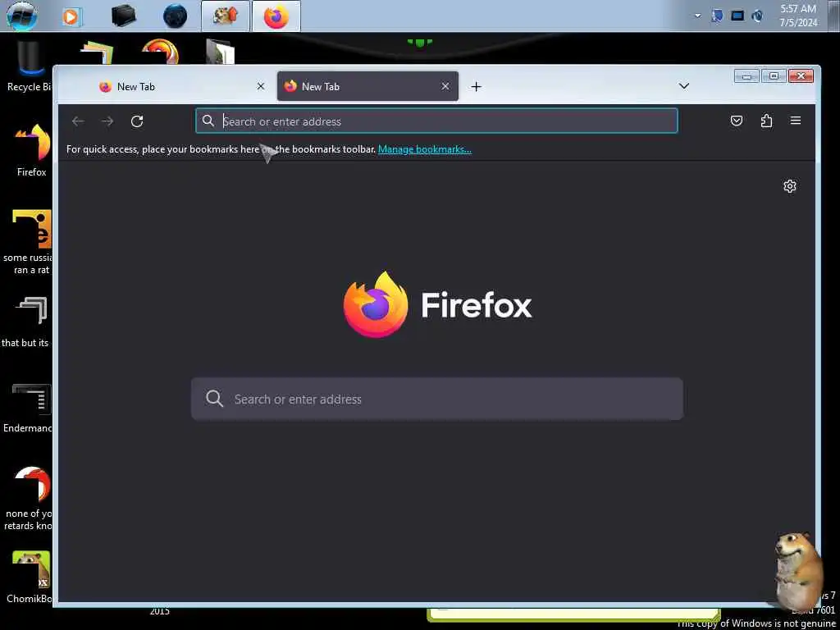Maximize the Firefox window
This screenshot has height=630, width=840.
pyautogui.click(x=774, y=76)
